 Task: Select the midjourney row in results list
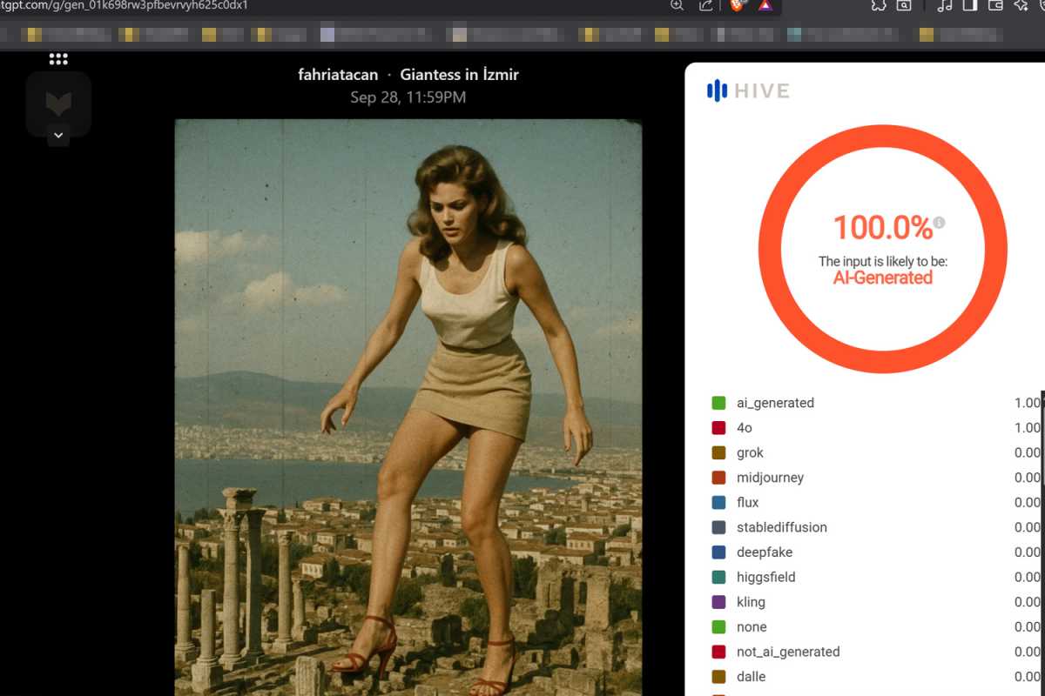tap(770, 478)
